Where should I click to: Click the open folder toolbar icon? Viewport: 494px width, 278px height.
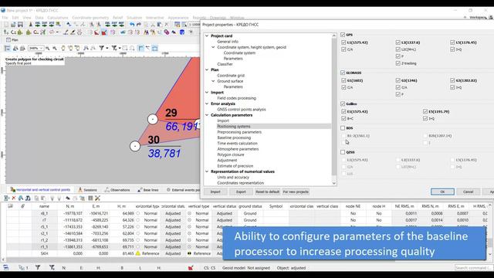(13, 25)
